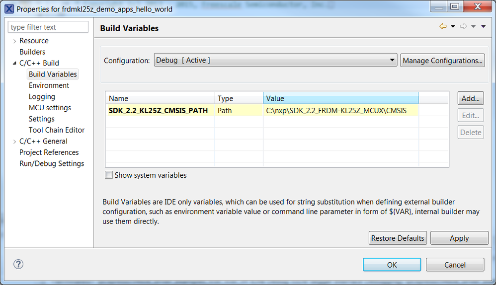Image resolution: width=496 pixels, height=285 pixels.
Task: Close the Properties window
Action: [x=478, y=6]
